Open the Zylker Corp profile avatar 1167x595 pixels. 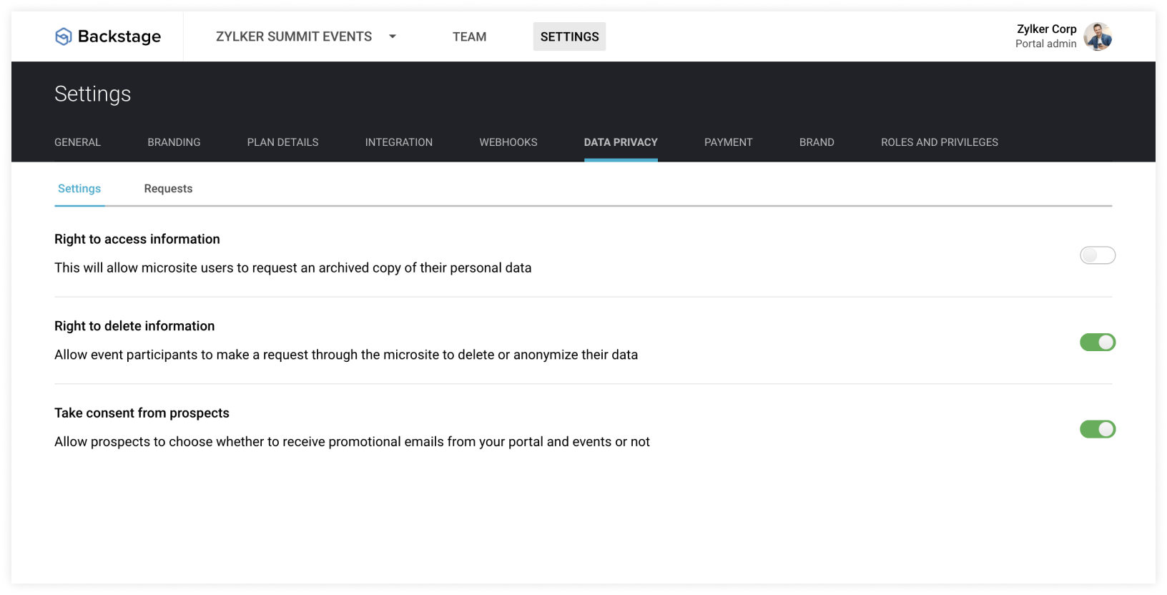pos(1098,36)
